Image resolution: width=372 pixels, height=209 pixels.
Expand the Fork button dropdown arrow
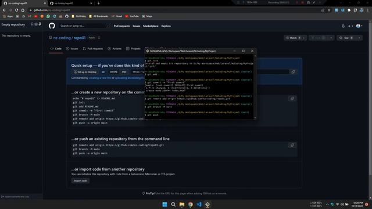[x=331, y=38]
